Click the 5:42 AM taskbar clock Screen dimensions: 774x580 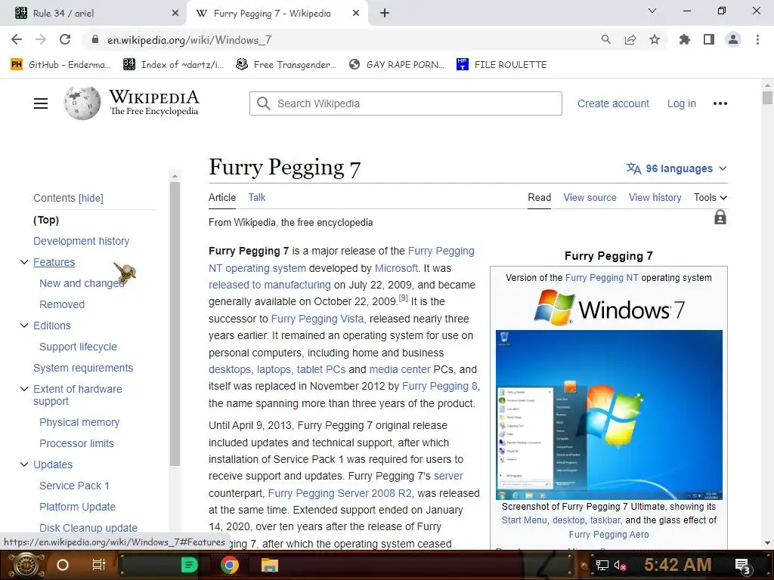pyautogui.click(x=678, y=565)
